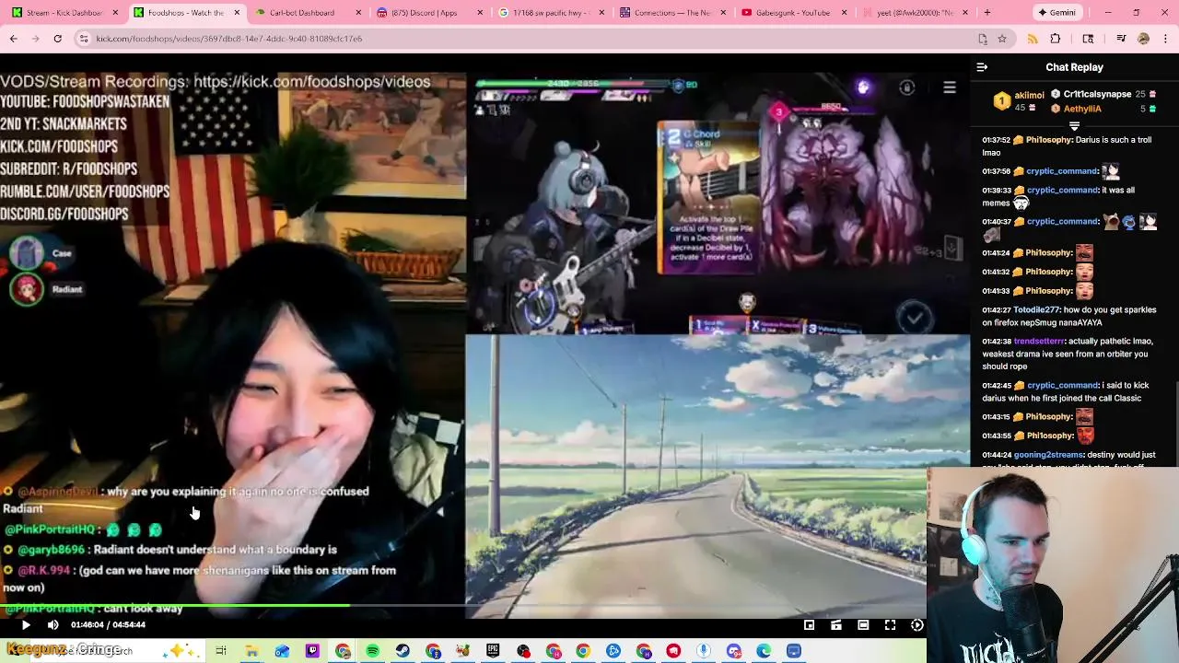Viewport: 1179px width, 663px height.
Task: Click the in-game hamburger menu icon
Action: click(950, 87)
